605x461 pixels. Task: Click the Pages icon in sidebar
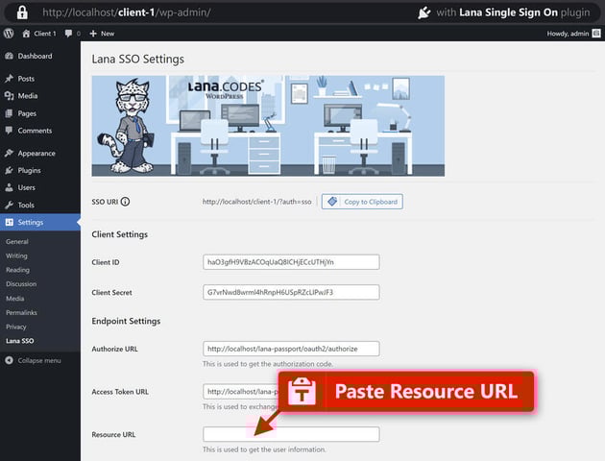[10, 113]
